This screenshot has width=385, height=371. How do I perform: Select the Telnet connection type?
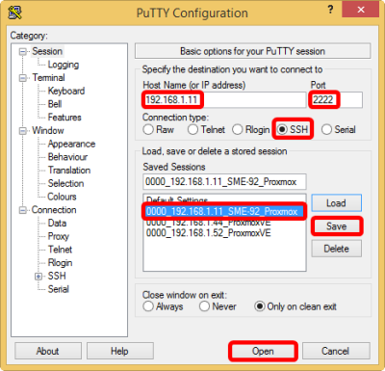tap(206, 130)
